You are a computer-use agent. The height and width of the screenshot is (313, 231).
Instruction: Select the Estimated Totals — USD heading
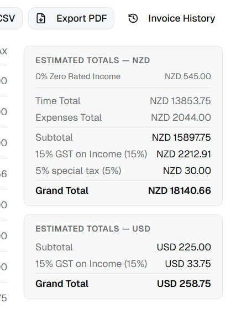click(93, 229)
